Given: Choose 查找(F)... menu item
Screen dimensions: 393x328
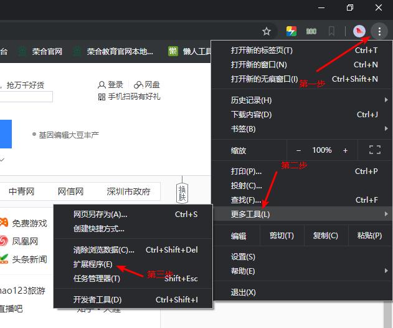Looking at the screenshot, I should (x=302, y=200).
